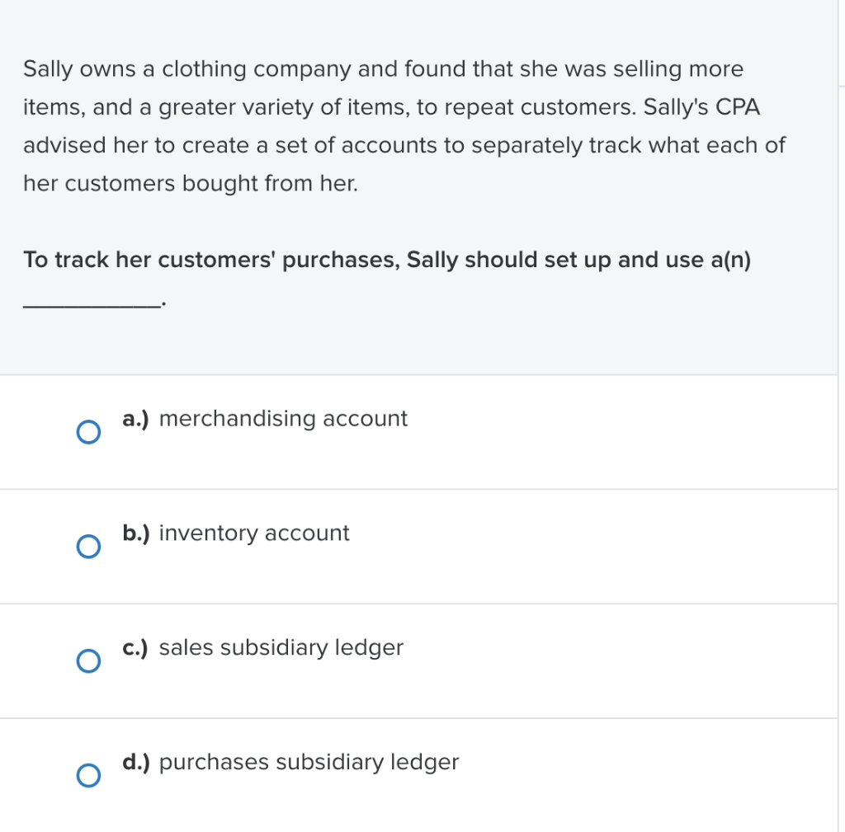Select the inventory account radio button
Viewport: 845px width, 832px height.
click(88, 547)
